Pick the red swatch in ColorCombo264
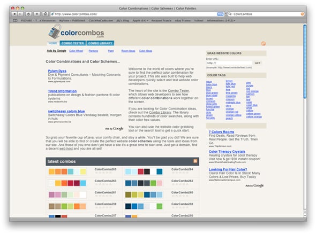This screenshot has height=234, width=316. pyautogui.click(x=141, y=171)
